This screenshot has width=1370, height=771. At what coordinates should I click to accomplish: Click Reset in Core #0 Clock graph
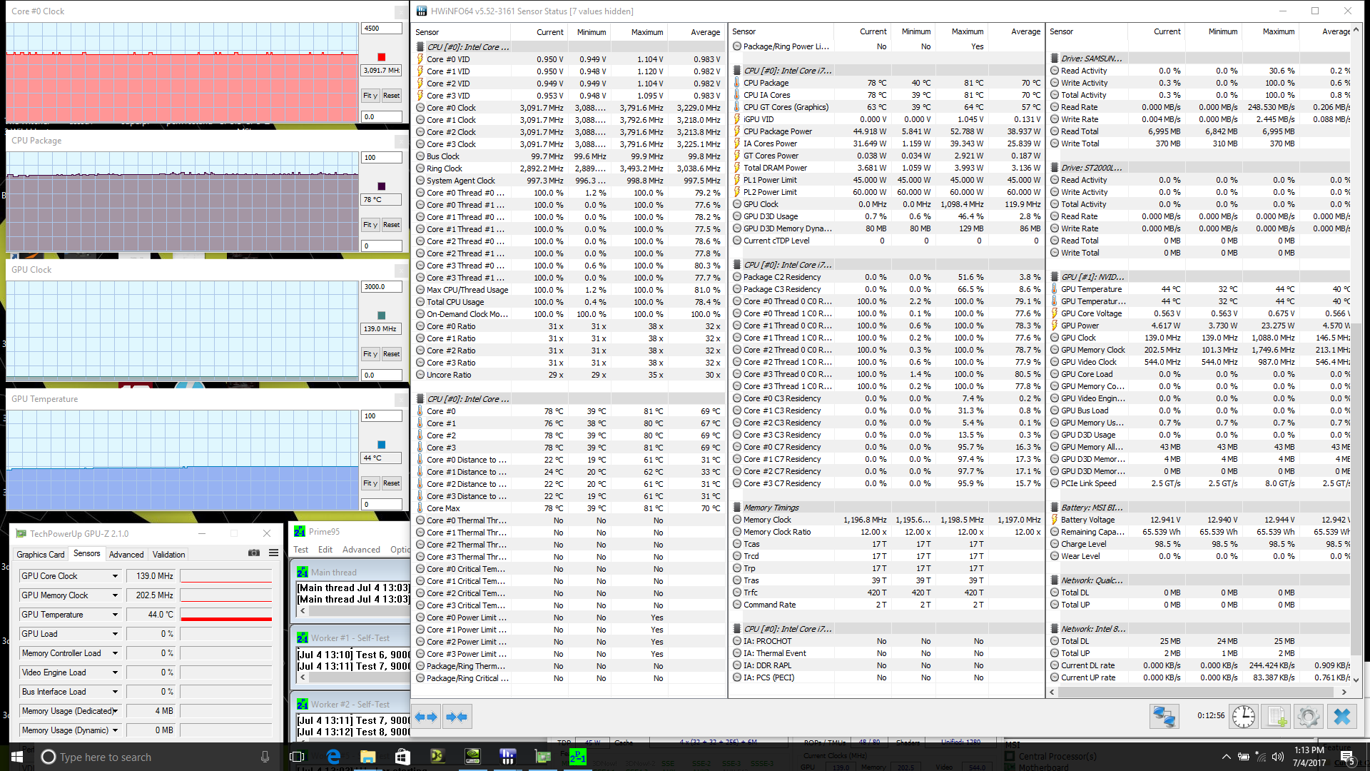(391, 96)
